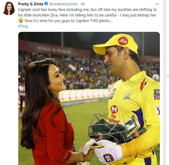Expand the tweet options chevron
Screen dimensions: 169x165
tap(157, 4)
